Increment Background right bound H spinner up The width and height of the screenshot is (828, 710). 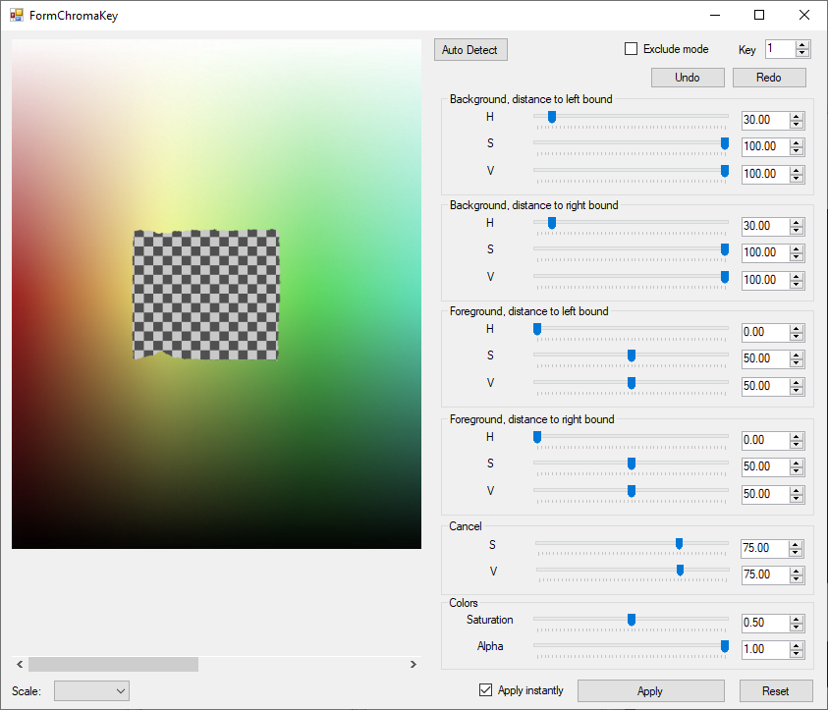(x=797, y=223)
